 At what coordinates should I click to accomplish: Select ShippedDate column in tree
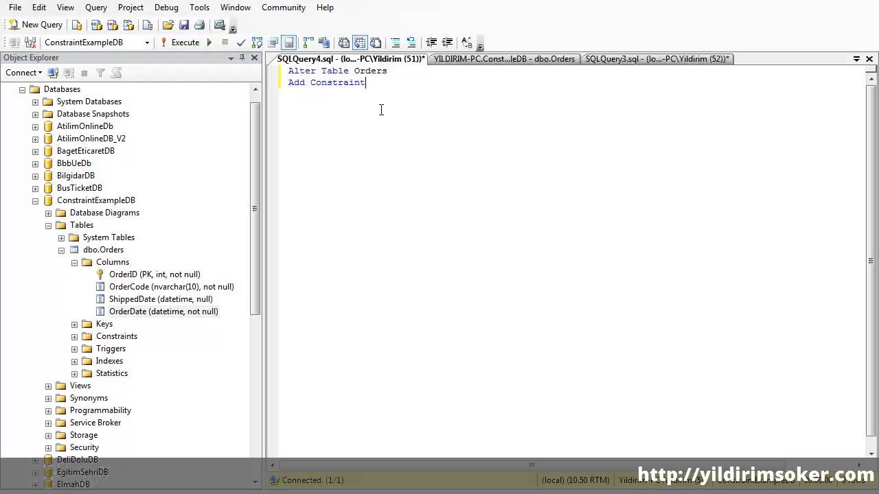(161, 299)
